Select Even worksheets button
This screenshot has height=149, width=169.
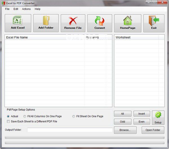click(142, 122)
